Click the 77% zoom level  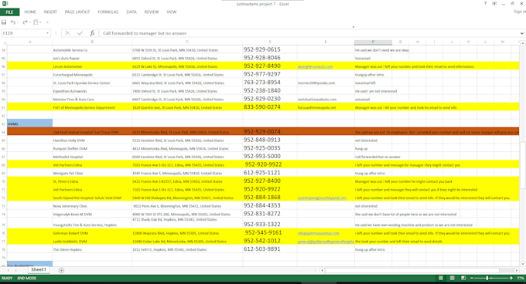point(521,278)
